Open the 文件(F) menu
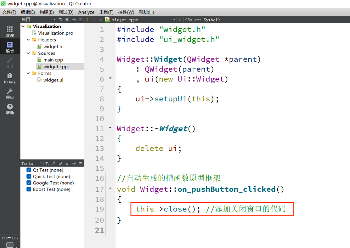 coord(9,12)
